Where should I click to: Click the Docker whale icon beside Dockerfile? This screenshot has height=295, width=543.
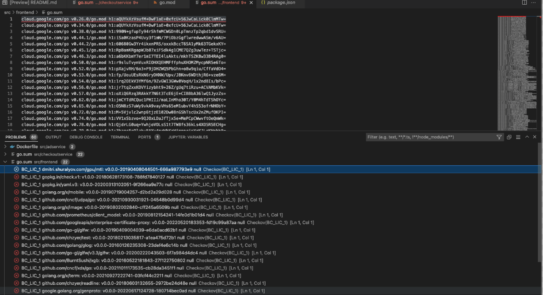(x=12, y=147)
